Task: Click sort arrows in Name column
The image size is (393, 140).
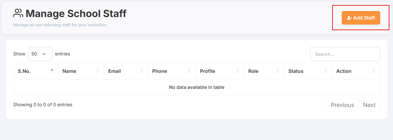Action: pyautogui.click(x=98, y=71)
